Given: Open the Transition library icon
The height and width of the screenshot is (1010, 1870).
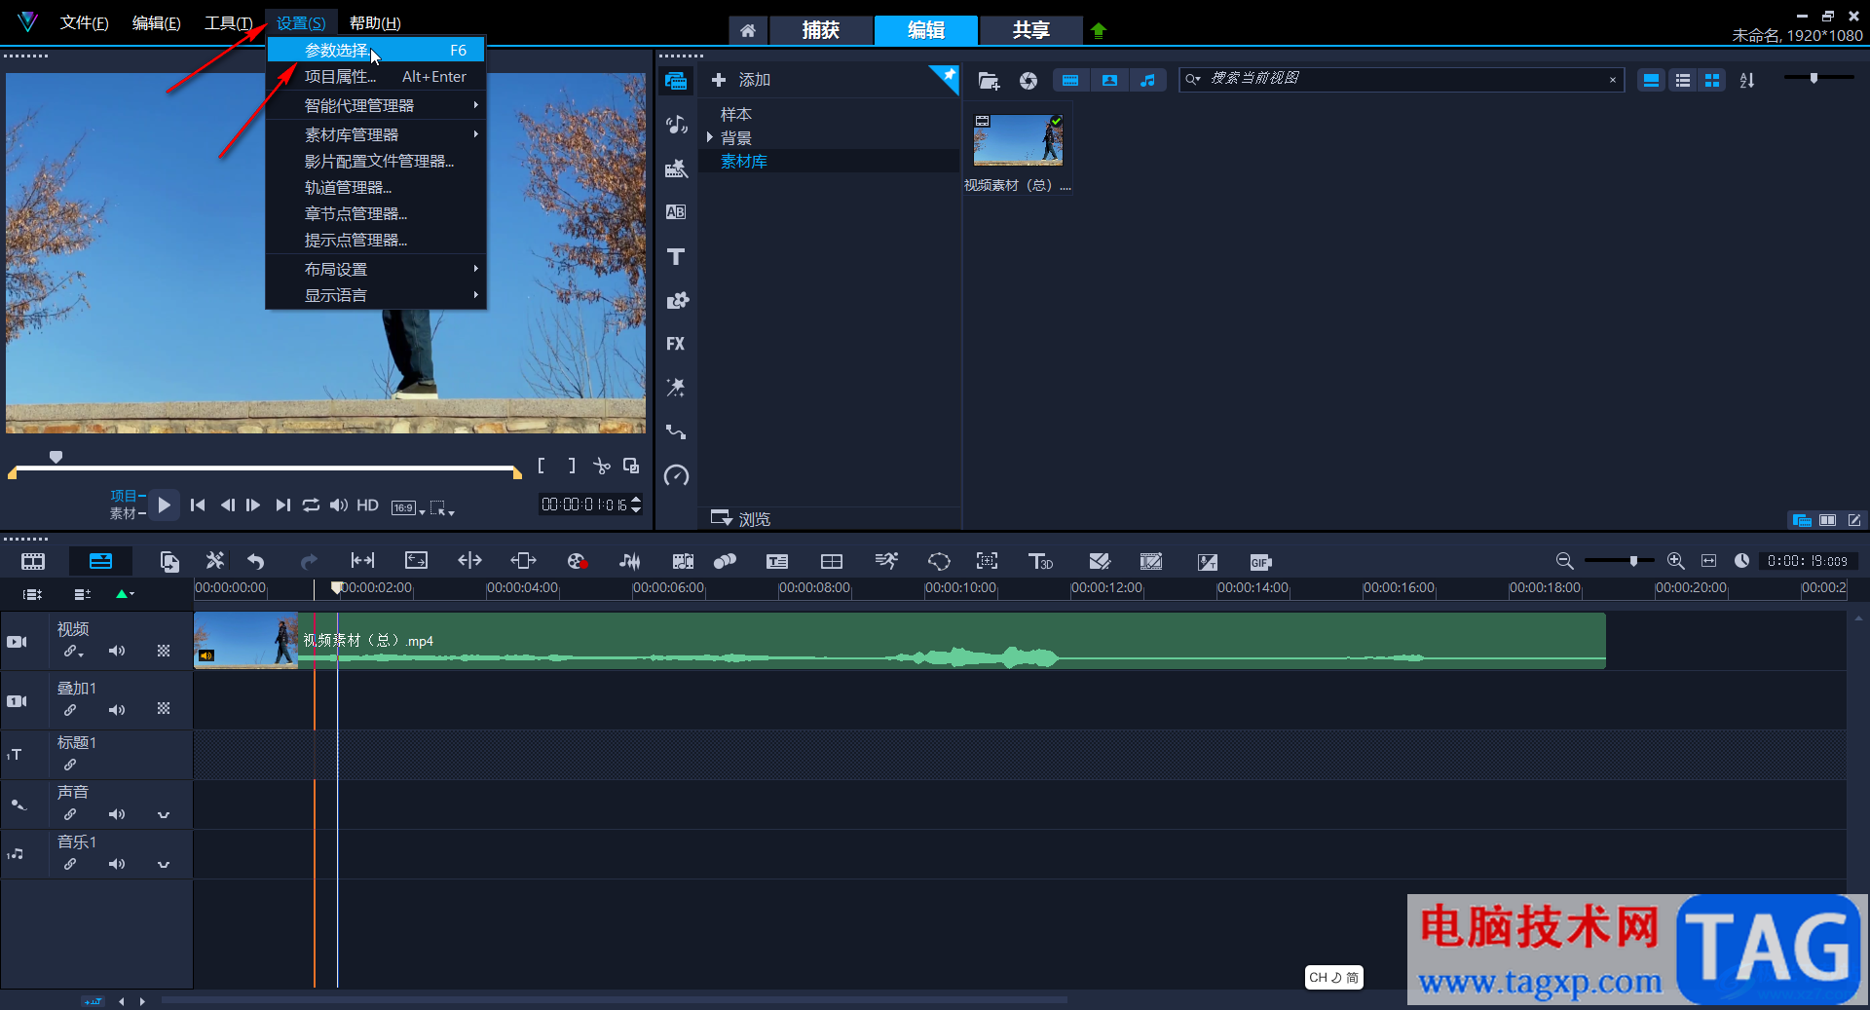Looking at the screenshot, I should tap(676, 212).
